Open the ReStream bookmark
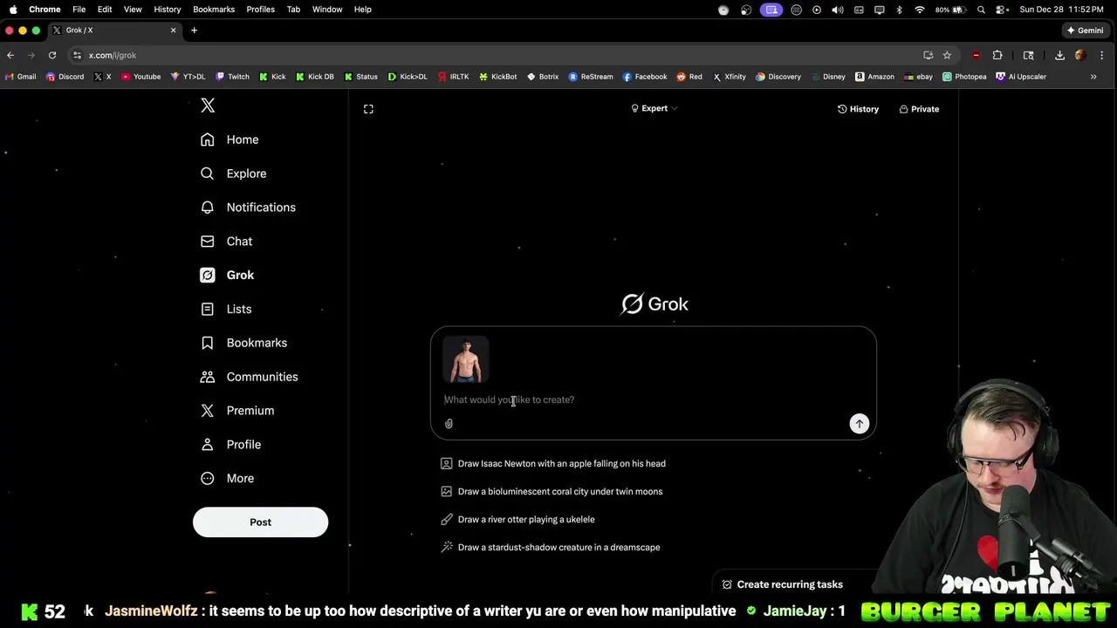This screenshot has height=628, width=1117. coord(591,77)
